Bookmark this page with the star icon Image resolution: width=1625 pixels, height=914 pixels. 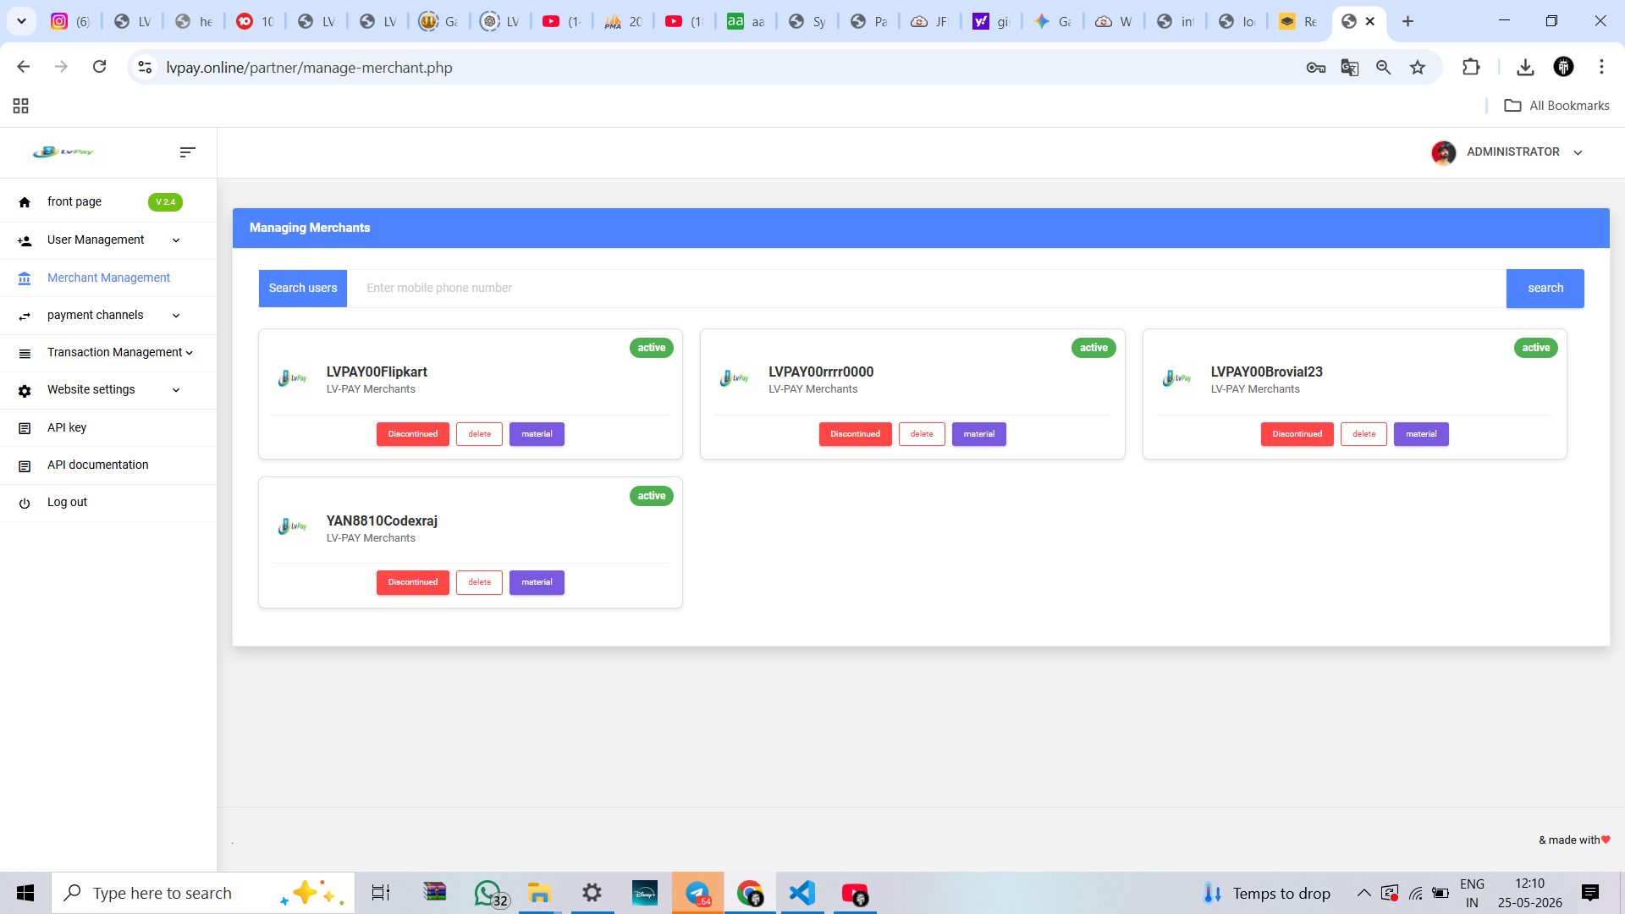[x=1418, y=68]
